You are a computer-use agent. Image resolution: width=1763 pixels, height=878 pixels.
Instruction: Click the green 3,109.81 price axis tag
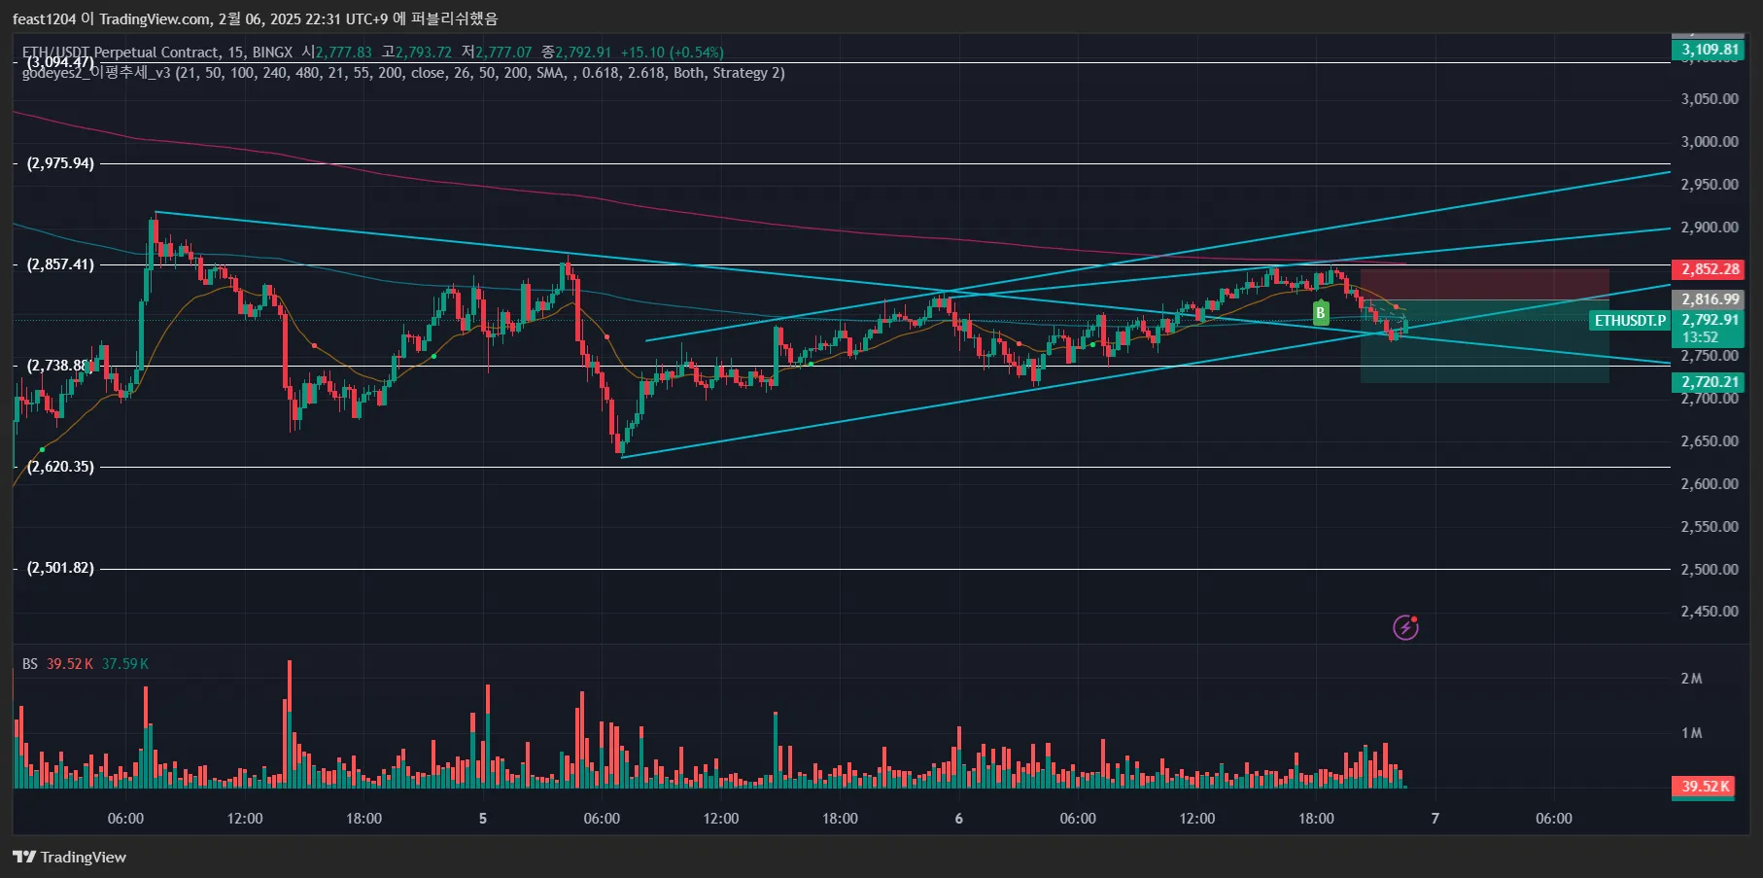pos(1708,50)
